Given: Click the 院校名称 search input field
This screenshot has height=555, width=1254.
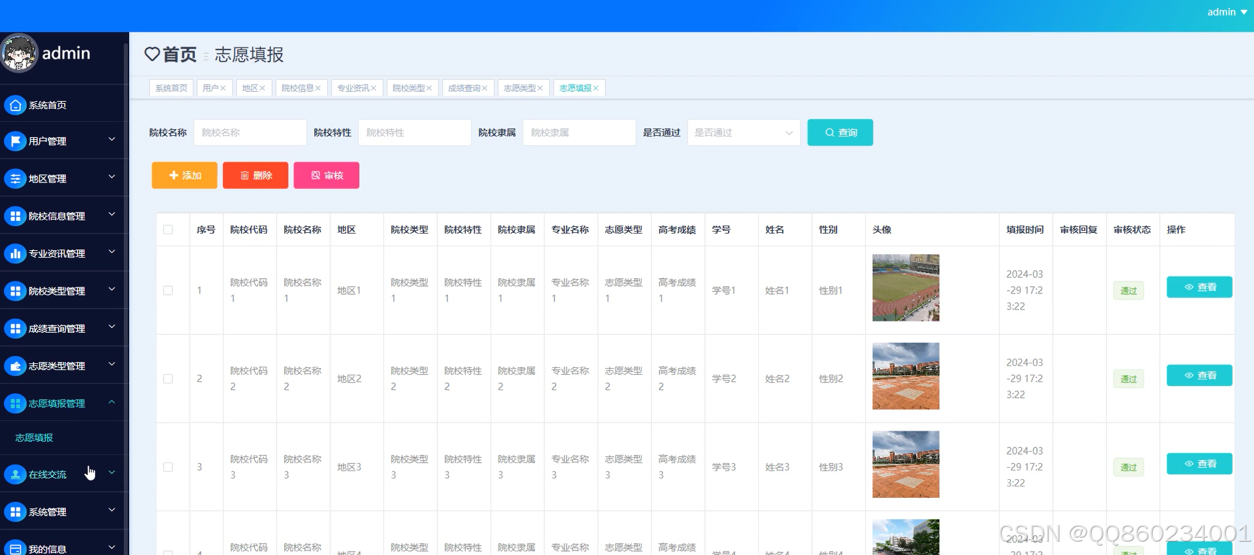Looking at the screenshot, I should [250, 132].
